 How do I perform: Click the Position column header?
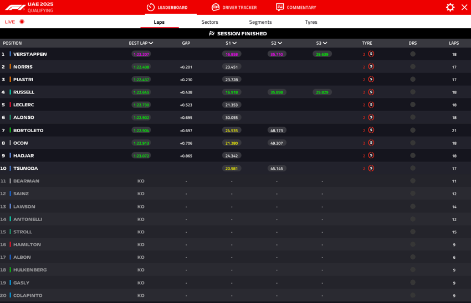tap(12, 43)
